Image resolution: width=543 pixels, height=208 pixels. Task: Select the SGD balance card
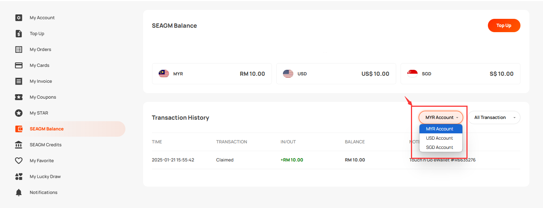(x=461, y=74)
